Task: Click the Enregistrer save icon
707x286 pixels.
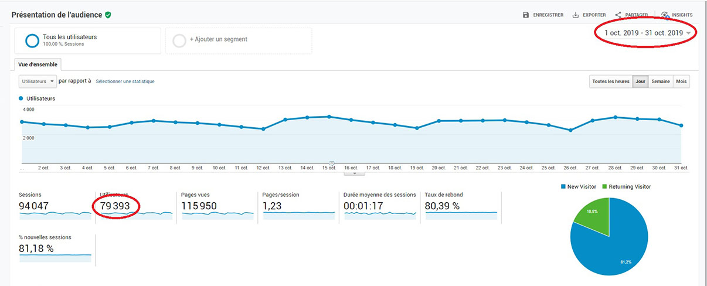Action: click(x=526, y=15)
